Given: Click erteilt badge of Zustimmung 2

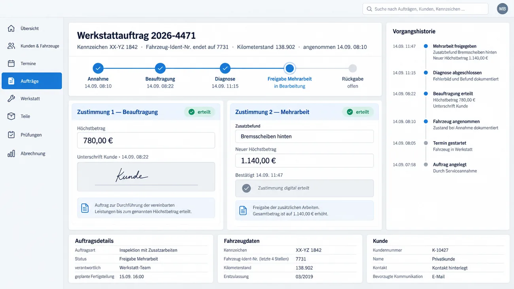Looking at the screenshot, I should (x=358, y=112).
